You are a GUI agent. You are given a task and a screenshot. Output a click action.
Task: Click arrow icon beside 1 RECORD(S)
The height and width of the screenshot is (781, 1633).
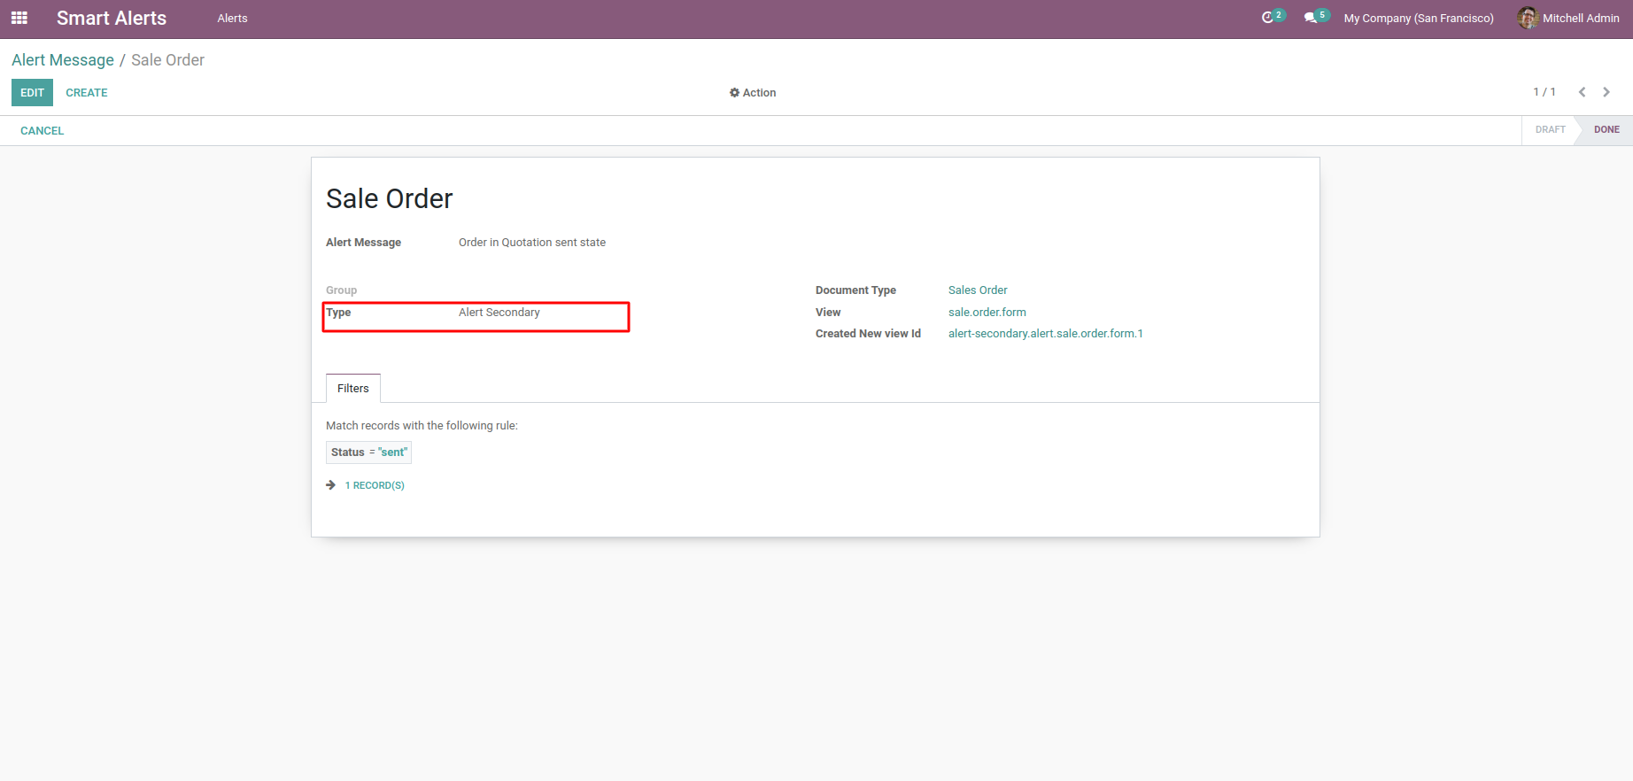(331, 485)
